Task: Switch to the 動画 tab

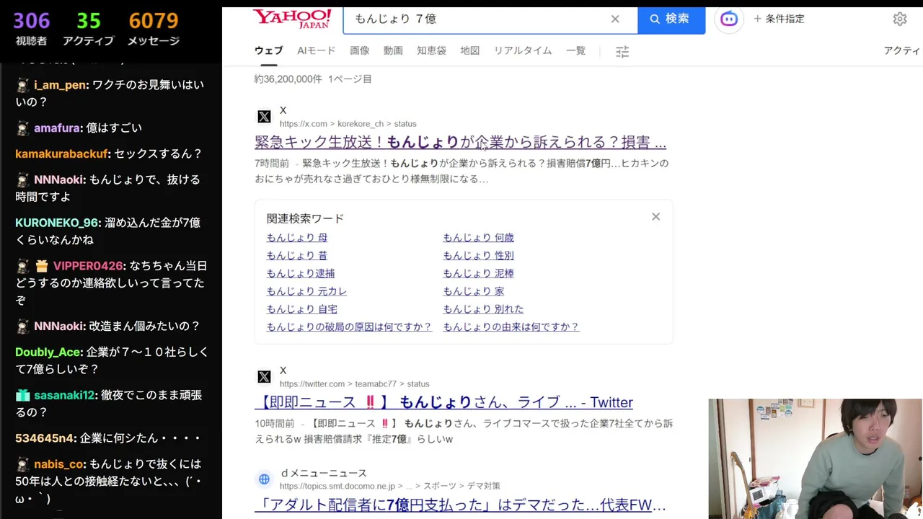Action: [x=393, y=50]
